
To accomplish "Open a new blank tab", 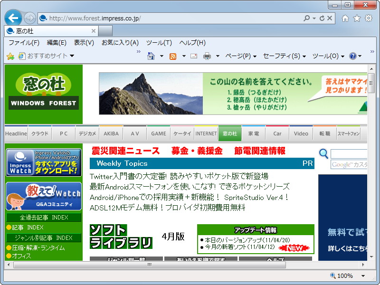I will [x=105, y=31].
